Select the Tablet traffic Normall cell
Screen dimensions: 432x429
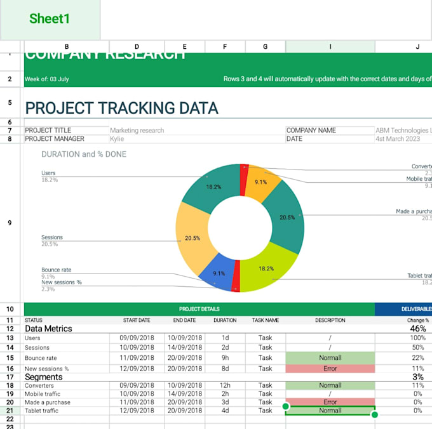(x=330, y=411)
